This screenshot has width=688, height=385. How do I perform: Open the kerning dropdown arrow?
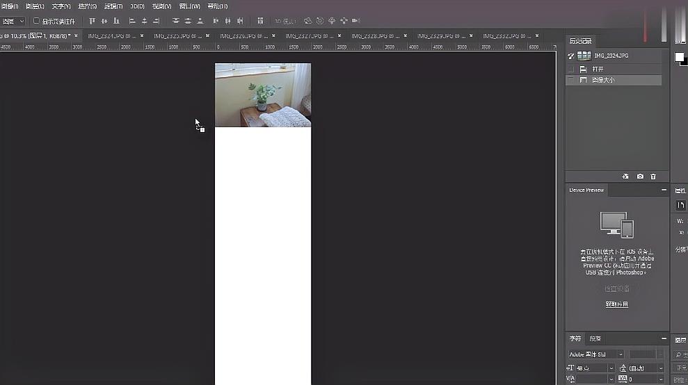(x=611, y=379)
